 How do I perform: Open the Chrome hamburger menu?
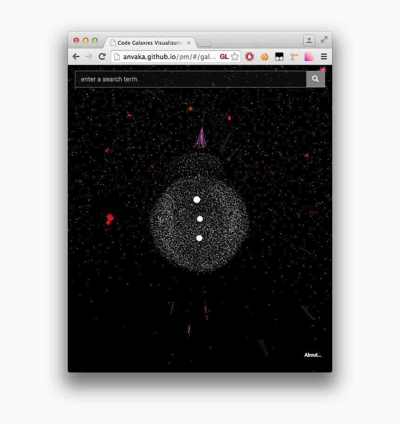pyautogui.click(x=323, y=56)
